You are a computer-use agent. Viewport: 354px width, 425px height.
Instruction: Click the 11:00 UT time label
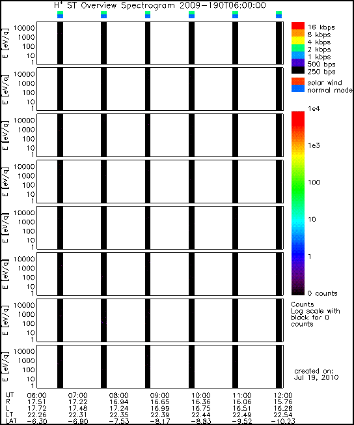pyautogui.click(x=242, y=396)
